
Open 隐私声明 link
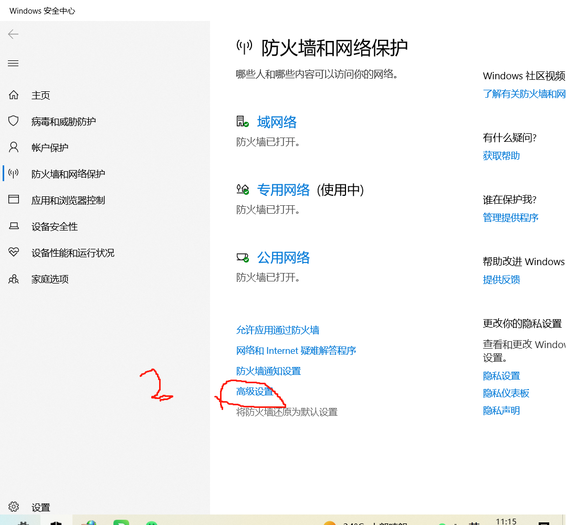point(501,411)
